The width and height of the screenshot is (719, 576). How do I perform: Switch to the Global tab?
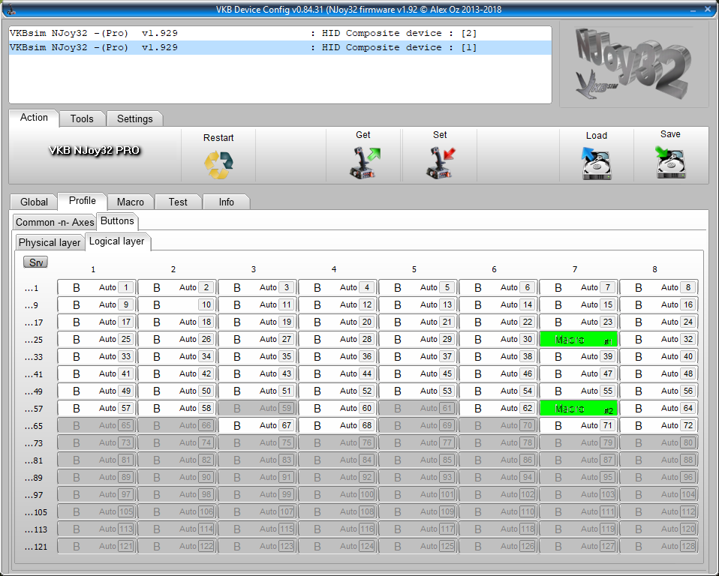pos(34,202)
